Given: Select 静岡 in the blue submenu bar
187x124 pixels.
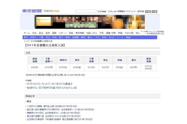Looking at the screenshot, I should pos(83,38).
